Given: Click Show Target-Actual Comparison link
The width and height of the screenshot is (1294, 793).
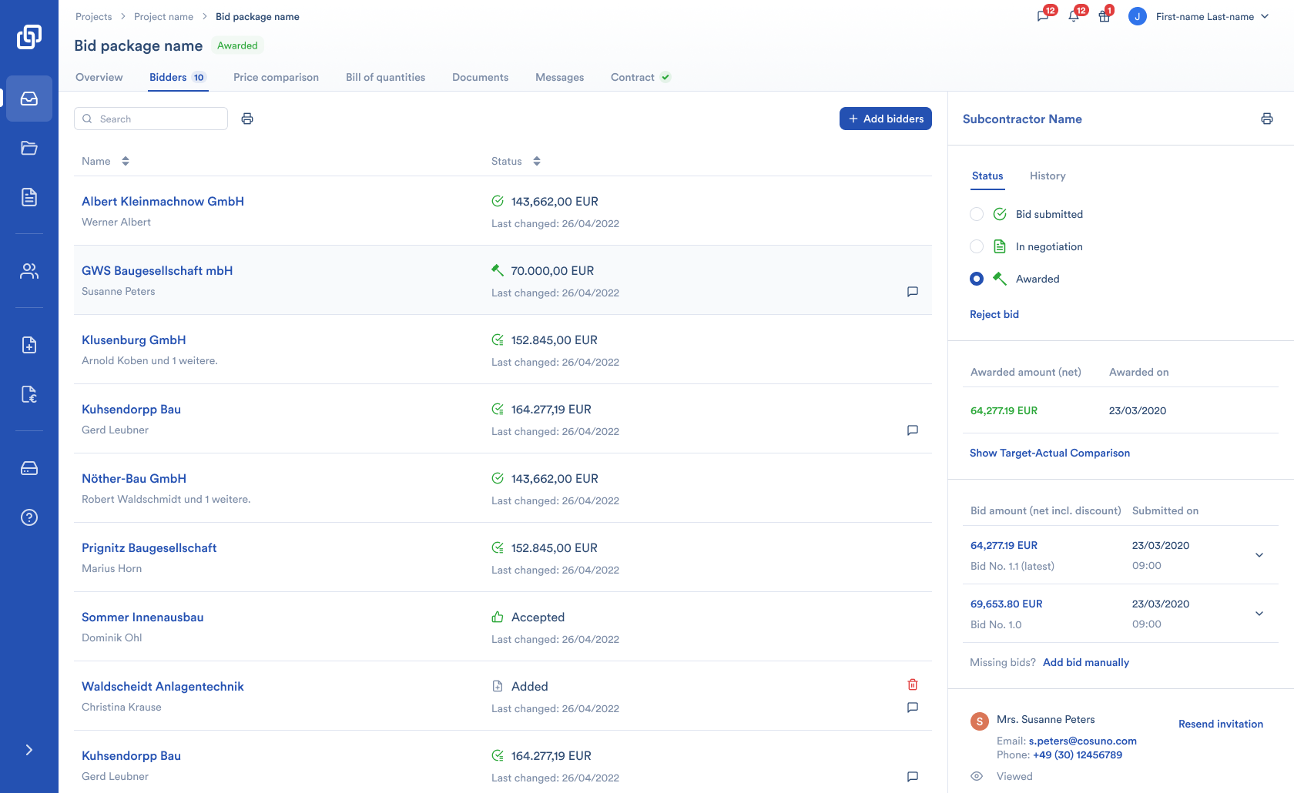Looking at the screenshot, I should pos(1050,453).
